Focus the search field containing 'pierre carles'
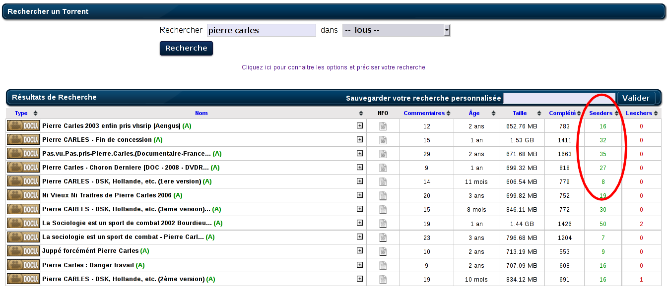The height and width of the screenshot is (297, 667). 261,30
